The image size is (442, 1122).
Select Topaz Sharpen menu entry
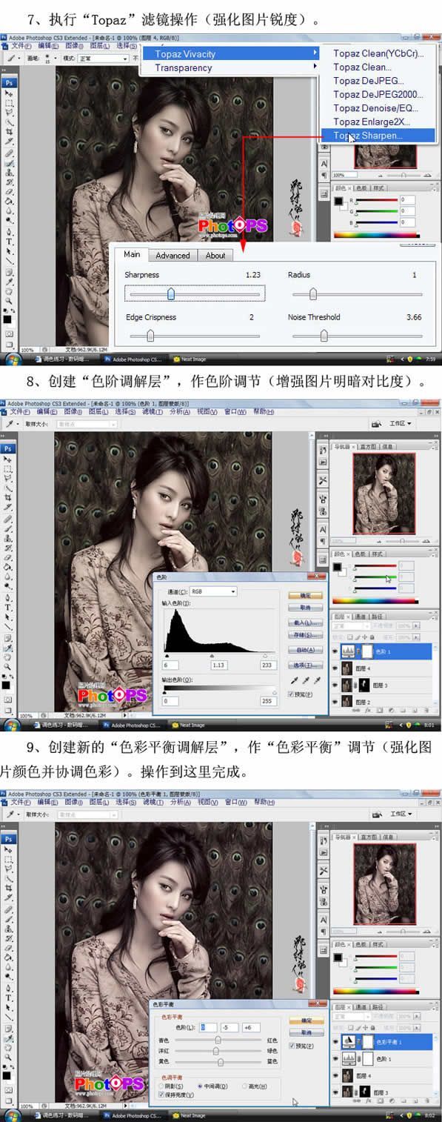pos(378,136)
